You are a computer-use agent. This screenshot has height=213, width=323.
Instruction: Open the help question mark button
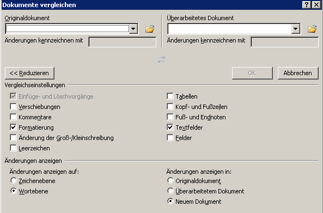point(307,4)
